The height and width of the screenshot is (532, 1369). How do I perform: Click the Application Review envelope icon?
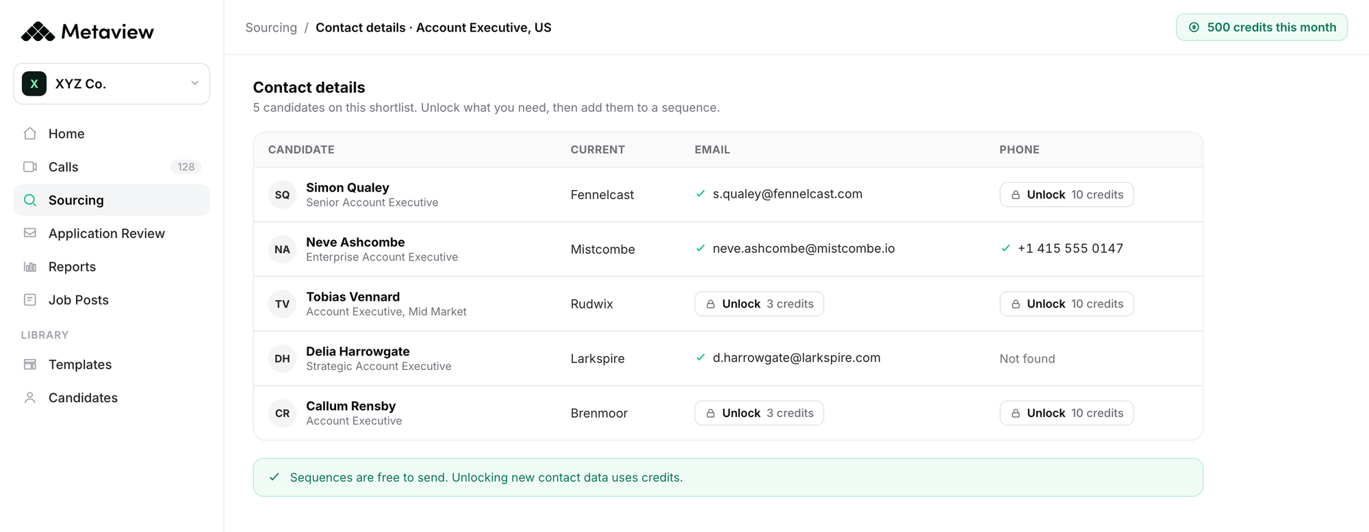30,233
